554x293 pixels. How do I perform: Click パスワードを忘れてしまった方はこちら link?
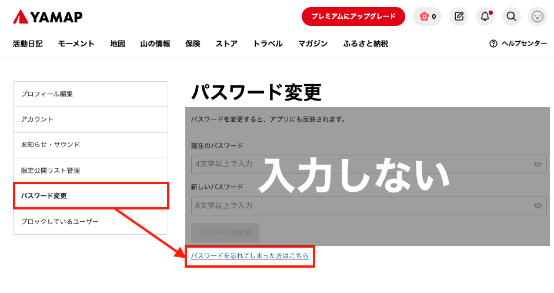click(x=250, y=255)
